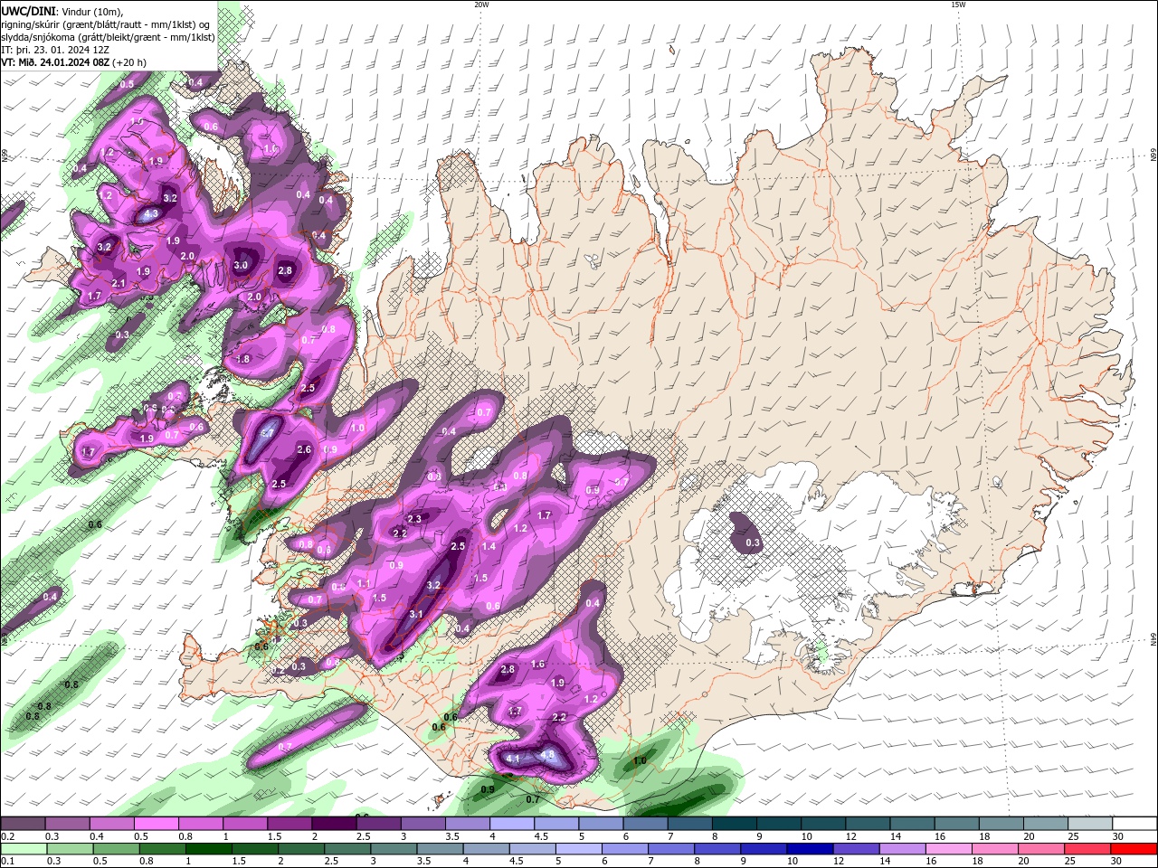The width and height of the screenshot is (1158, 868).
Task: Click the 4.1 snowfall value near the south coast
Action: [513, 759]
